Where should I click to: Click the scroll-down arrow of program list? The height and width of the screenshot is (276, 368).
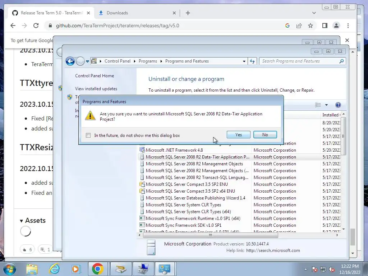click(x=344, y=229)
